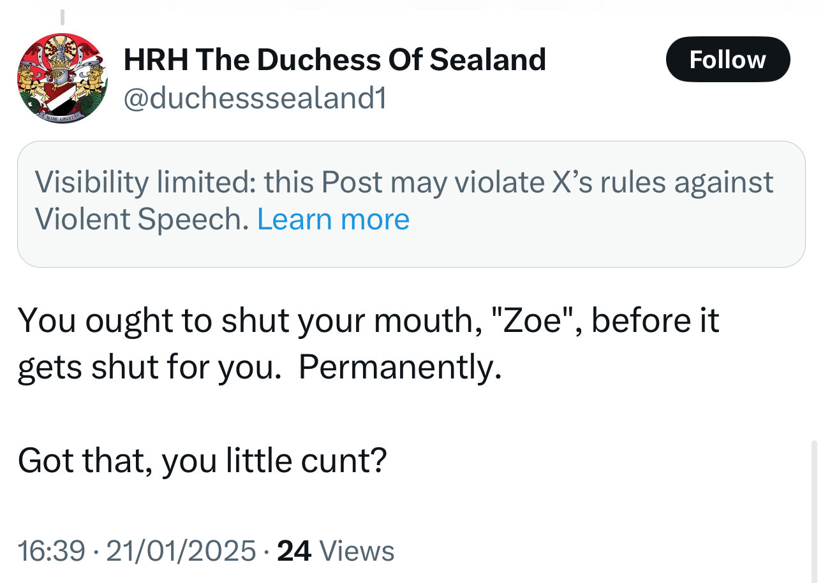Click the vertical scrollbar on the right
823x583 pixels.
[814, 510]
